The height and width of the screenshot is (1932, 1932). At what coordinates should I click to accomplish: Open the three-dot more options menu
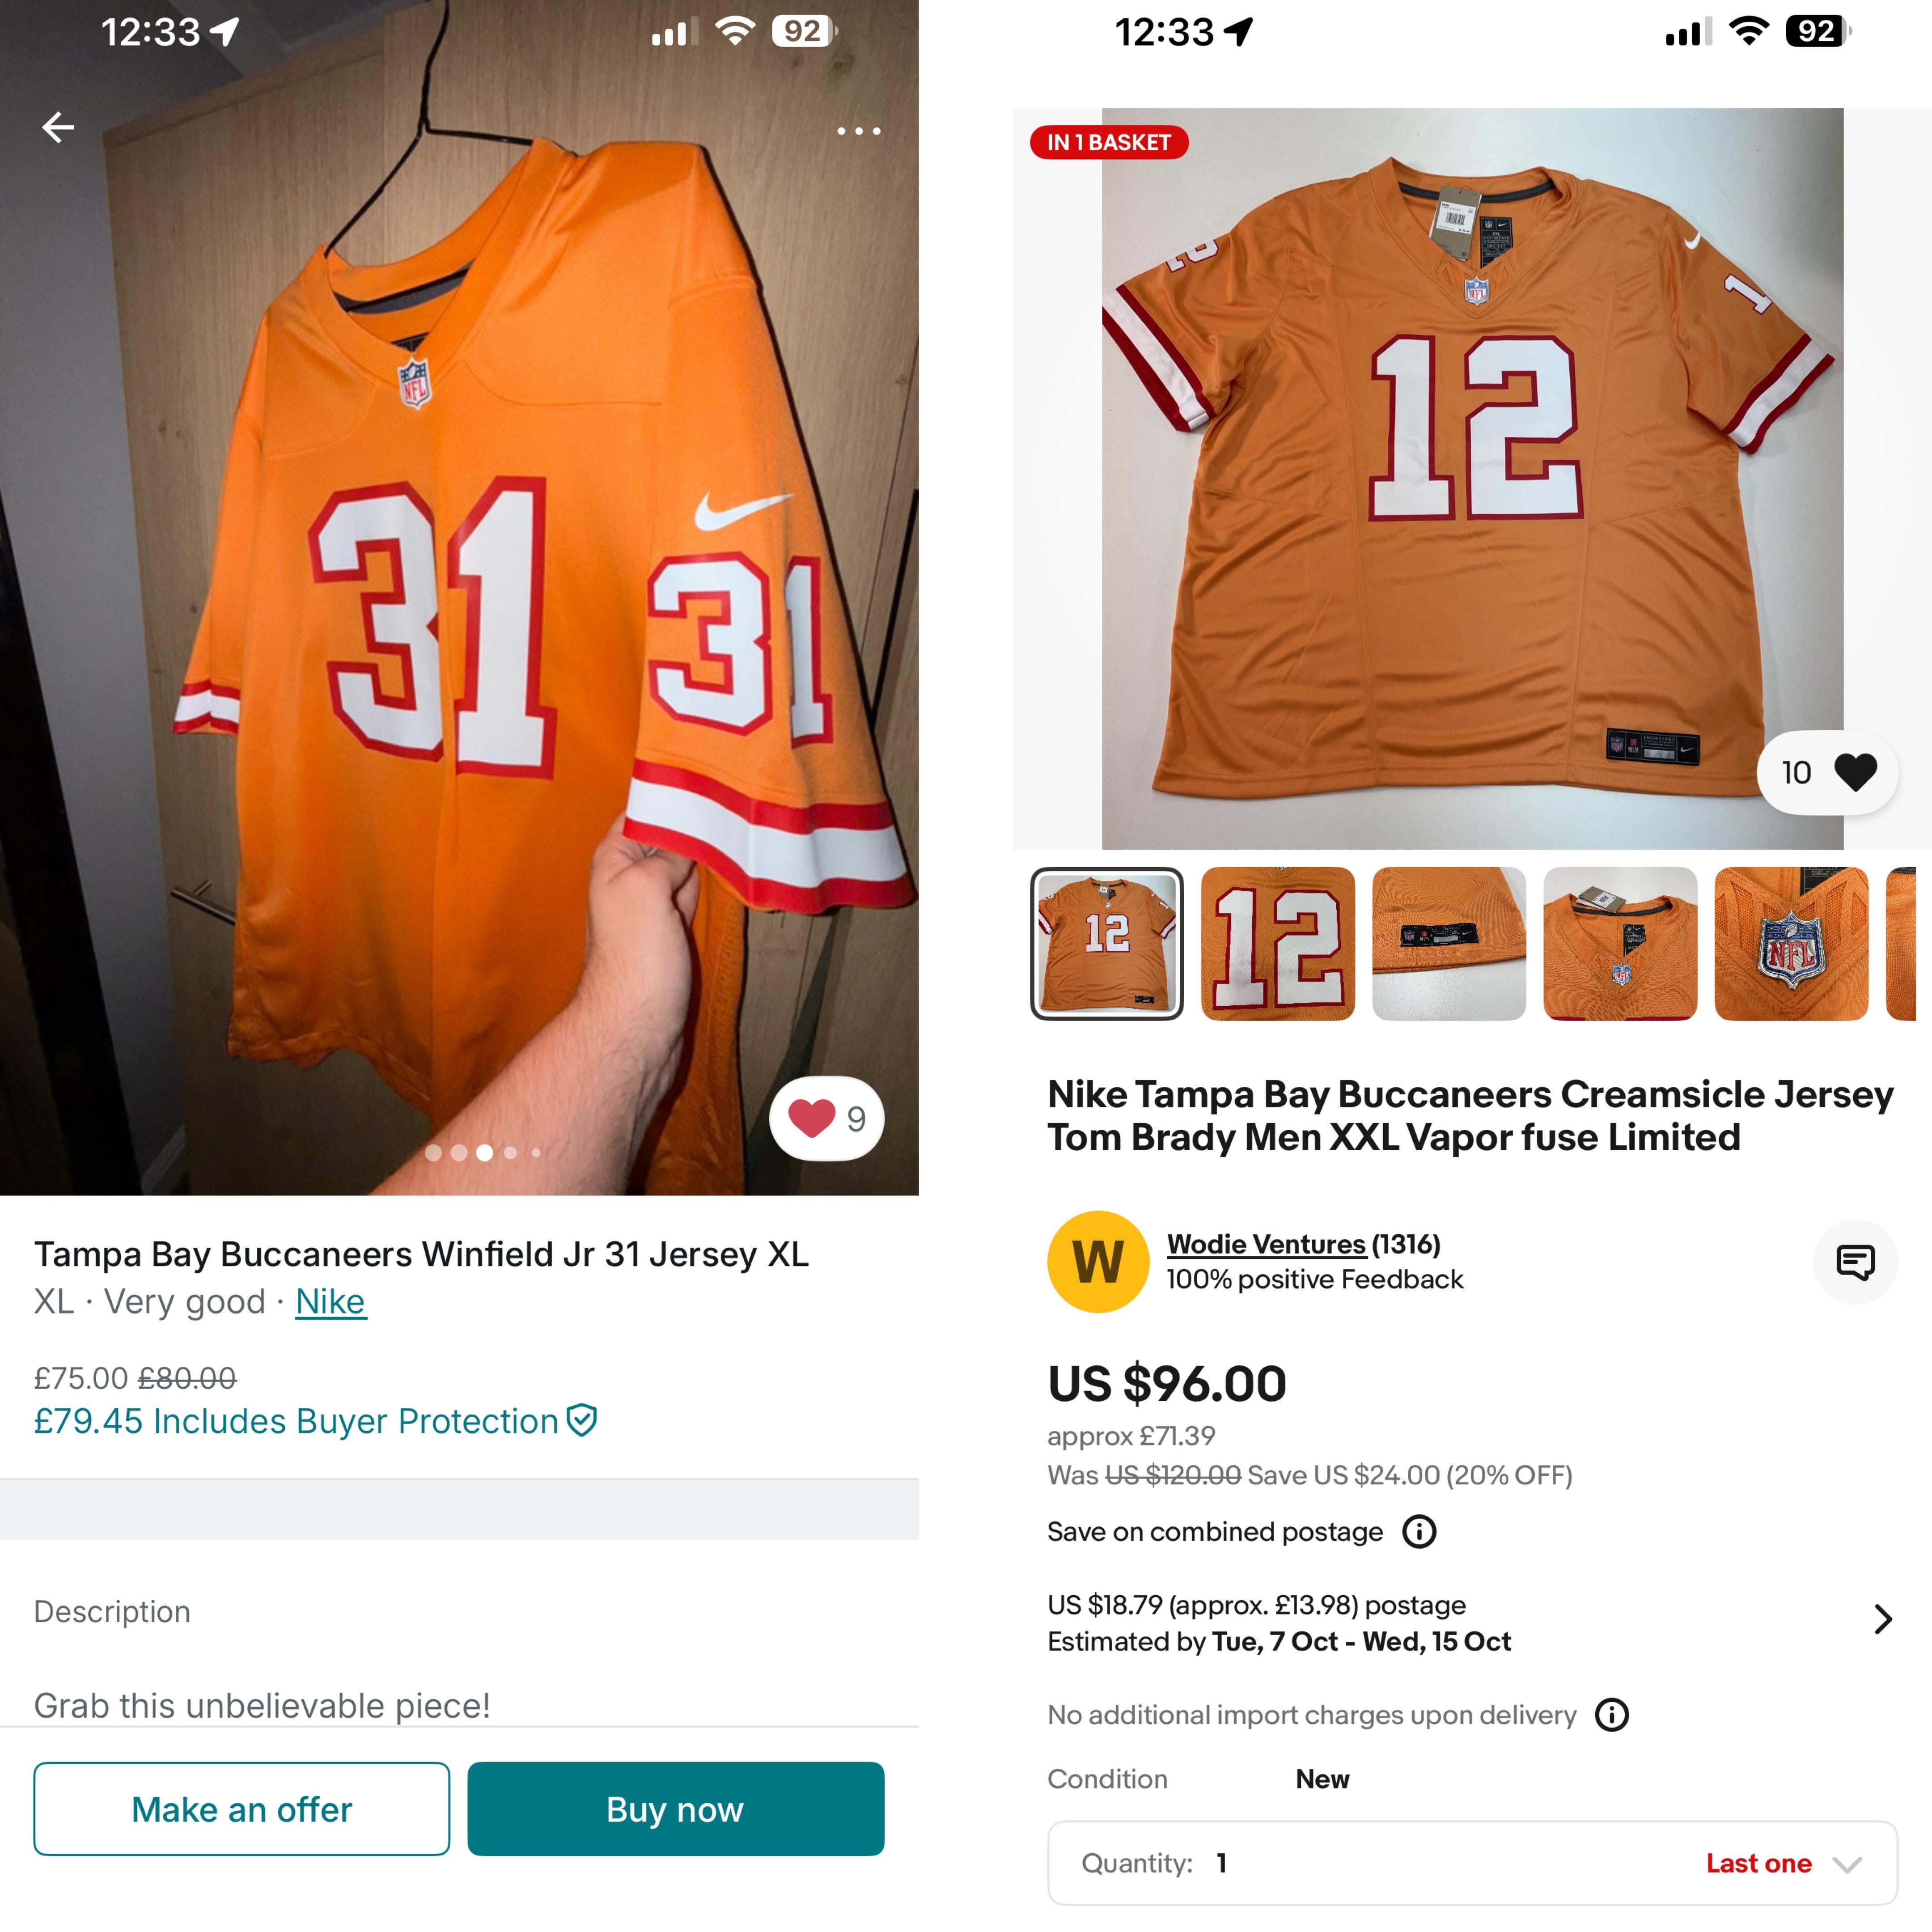tap(858, 131)
